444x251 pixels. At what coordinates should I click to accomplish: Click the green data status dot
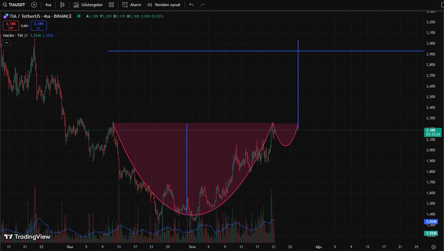coord(78,16)
